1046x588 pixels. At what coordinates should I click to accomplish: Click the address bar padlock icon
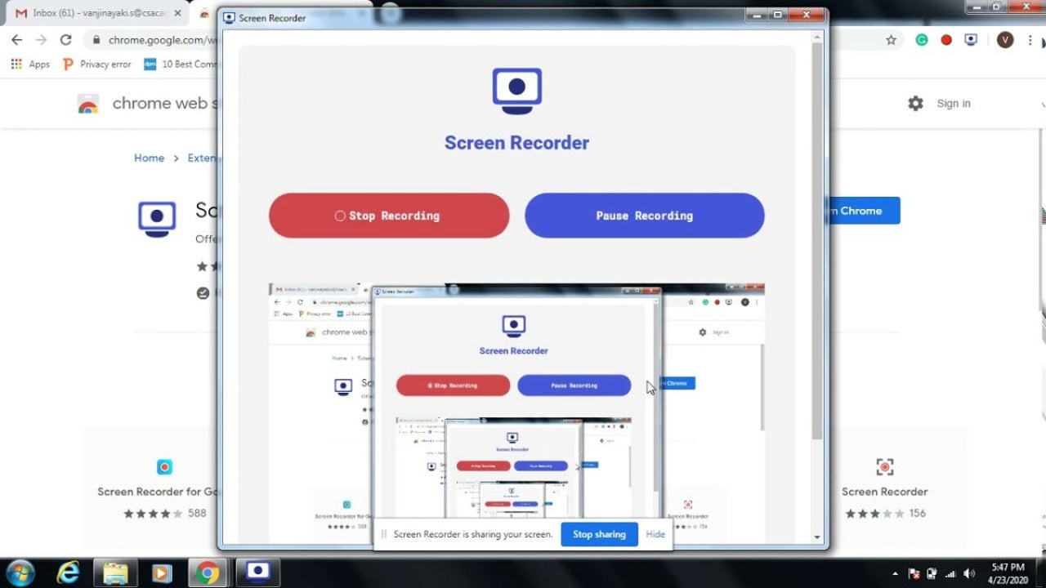coord(96,40)
